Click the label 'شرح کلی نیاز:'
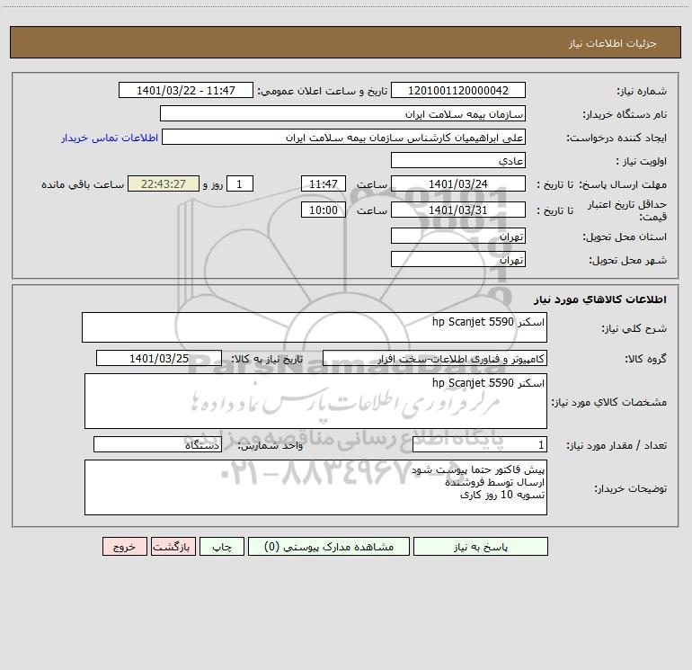This screenshot has width=692, height=670. coord(634,329)
